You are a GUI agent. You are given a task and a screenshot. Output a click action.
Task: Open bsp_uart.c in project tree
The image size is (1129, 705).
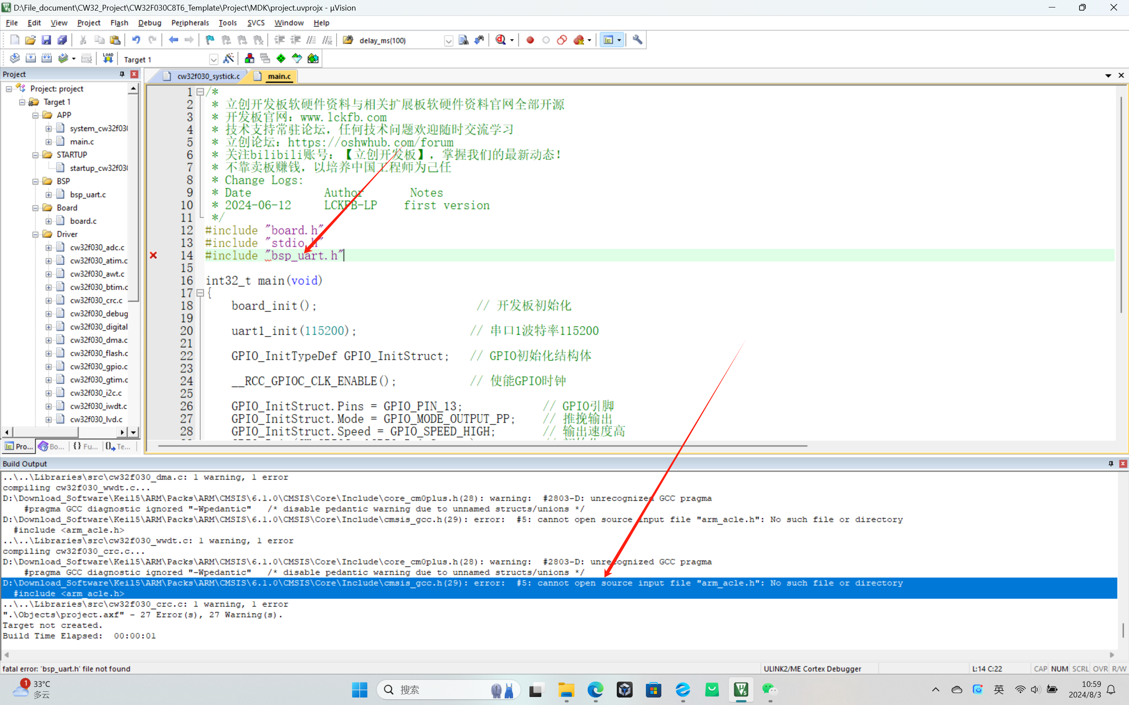[88, 194]
